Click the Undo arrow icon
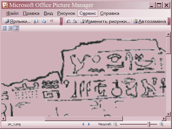Viewport: 172px width, 129px height. (x=51, y=21)
